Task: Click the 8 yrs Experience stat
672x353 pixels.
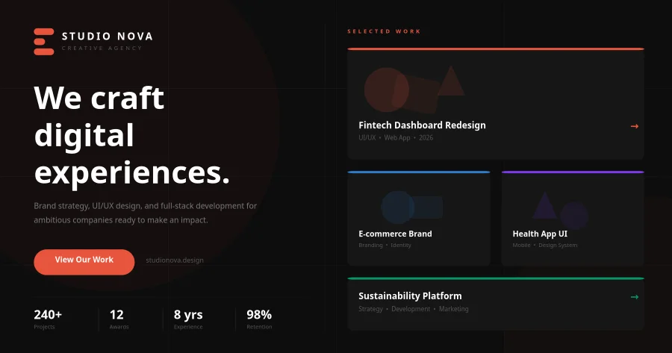Action: [x=188, y=319]
